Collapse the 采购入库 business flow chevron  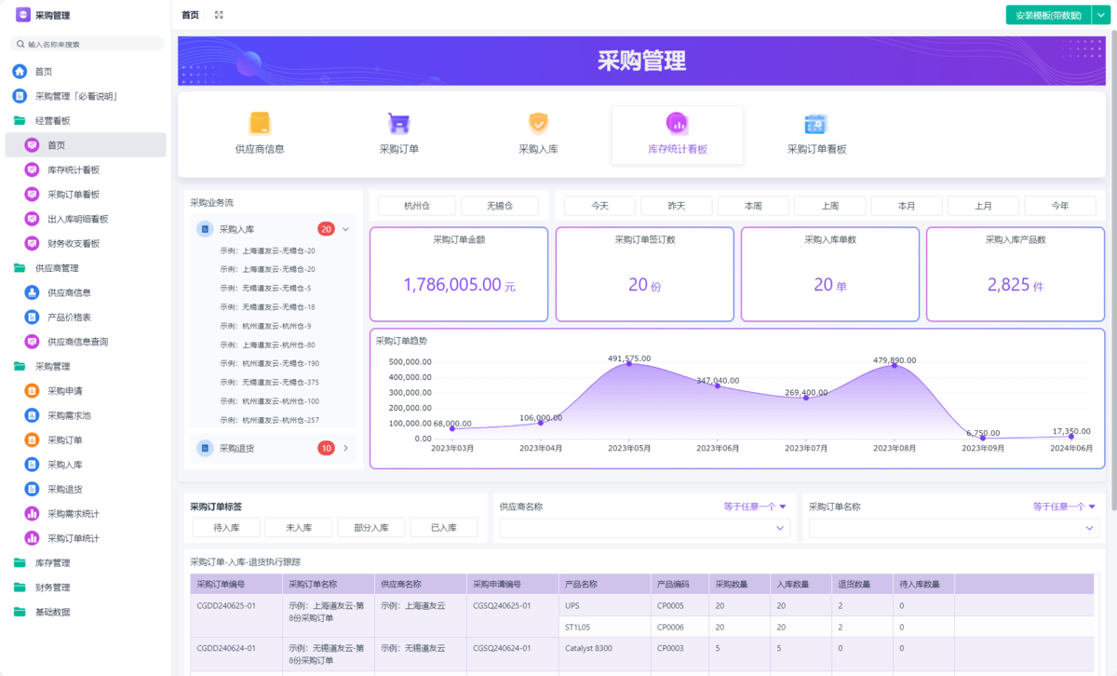point(345,229)
